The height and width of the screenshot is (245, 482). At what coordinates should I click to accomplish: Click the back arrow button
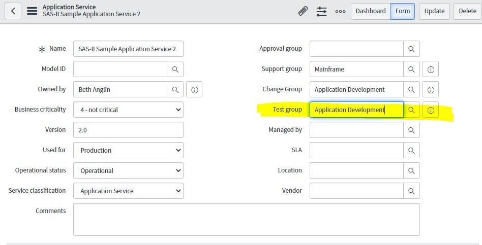click(13, 11)
